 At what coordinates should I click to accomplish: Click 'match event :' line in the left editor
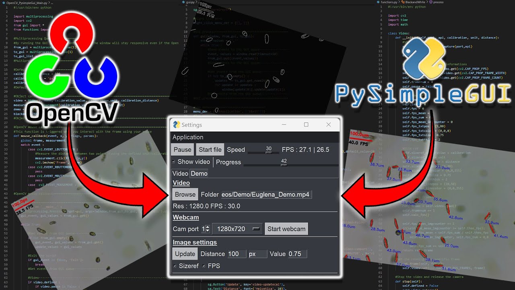[33, 145]
